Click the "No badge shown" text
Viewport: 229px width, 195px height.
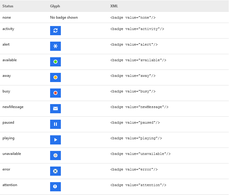[x=64, y=18]
